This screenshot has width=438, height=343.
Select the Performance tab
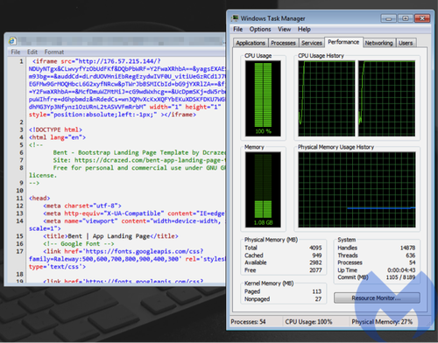click(x=343, y=42)
